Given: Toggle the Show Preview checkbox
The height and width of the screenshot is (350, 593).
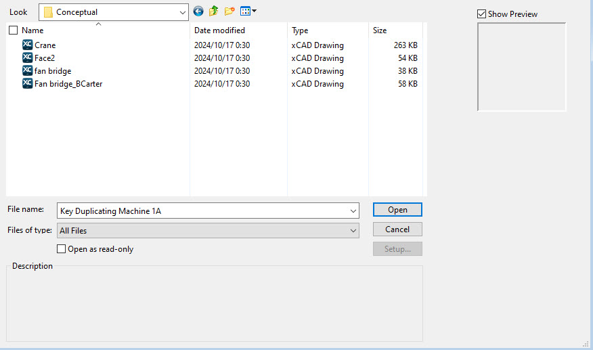Looking at the screenshot, I should (481, 14).
